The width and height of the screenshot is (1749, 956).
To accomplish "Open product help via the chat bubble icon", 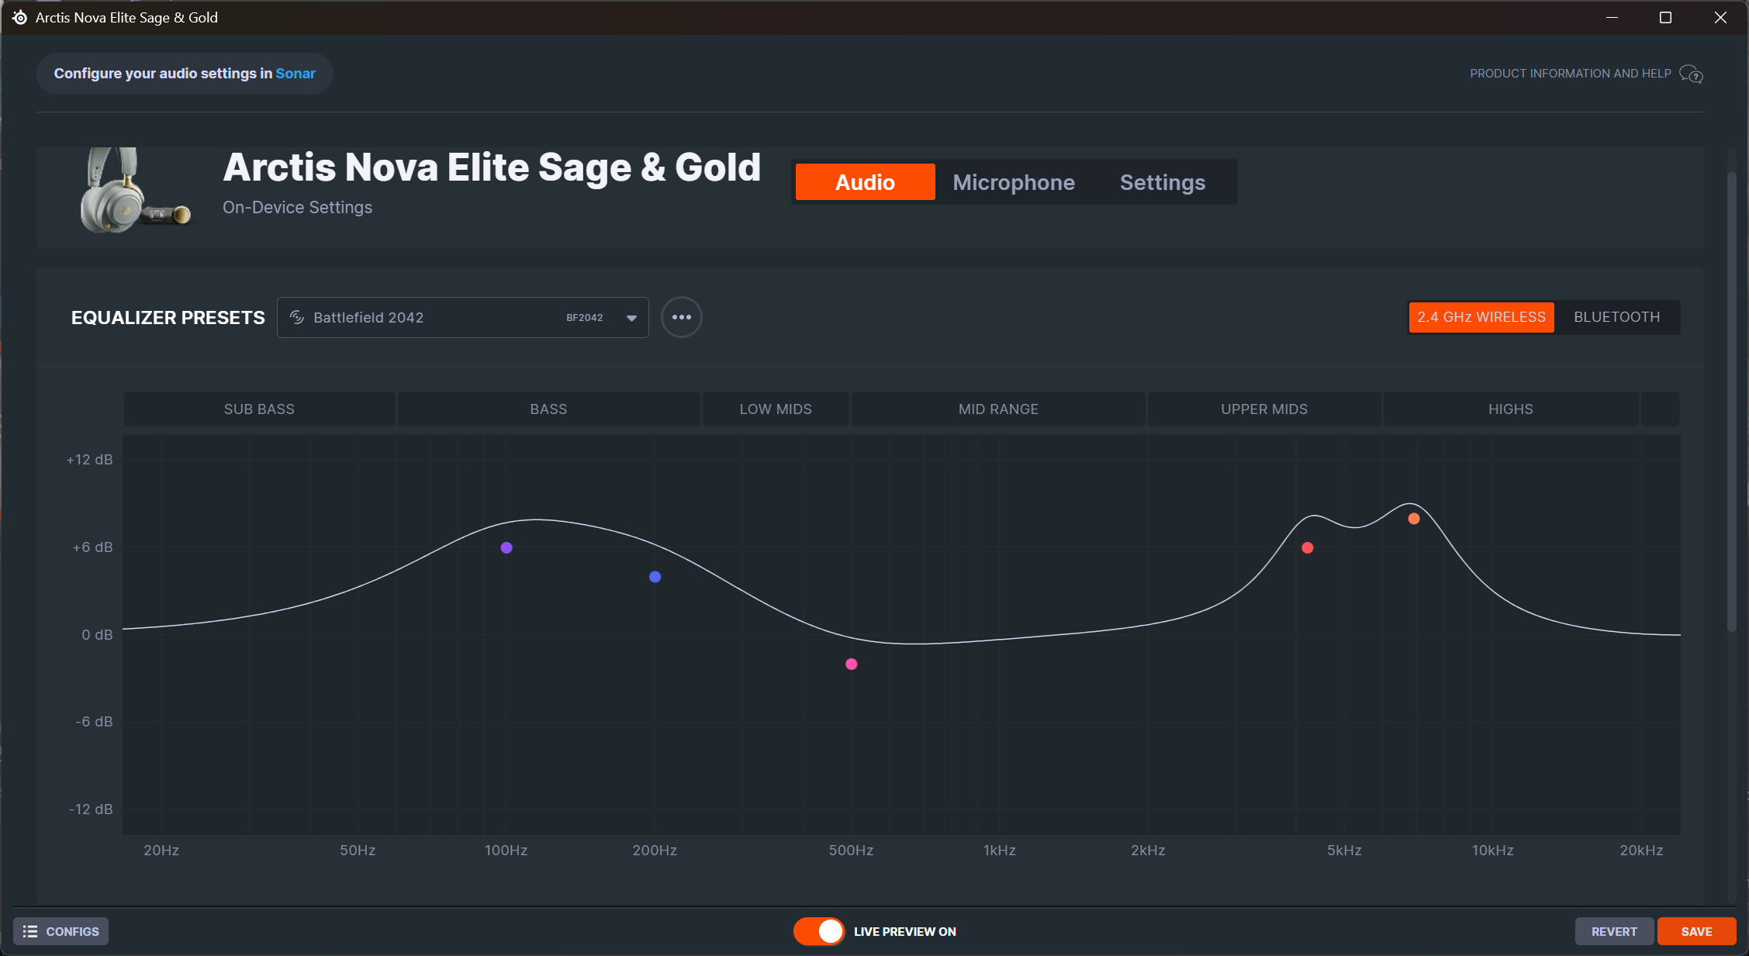I will pyautogui.click(x=1689, y=73).
